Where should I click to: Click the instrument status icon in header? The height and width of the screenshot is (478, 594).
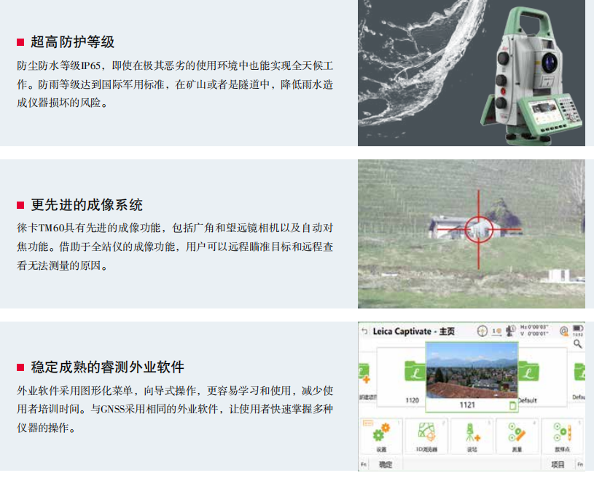509,331
